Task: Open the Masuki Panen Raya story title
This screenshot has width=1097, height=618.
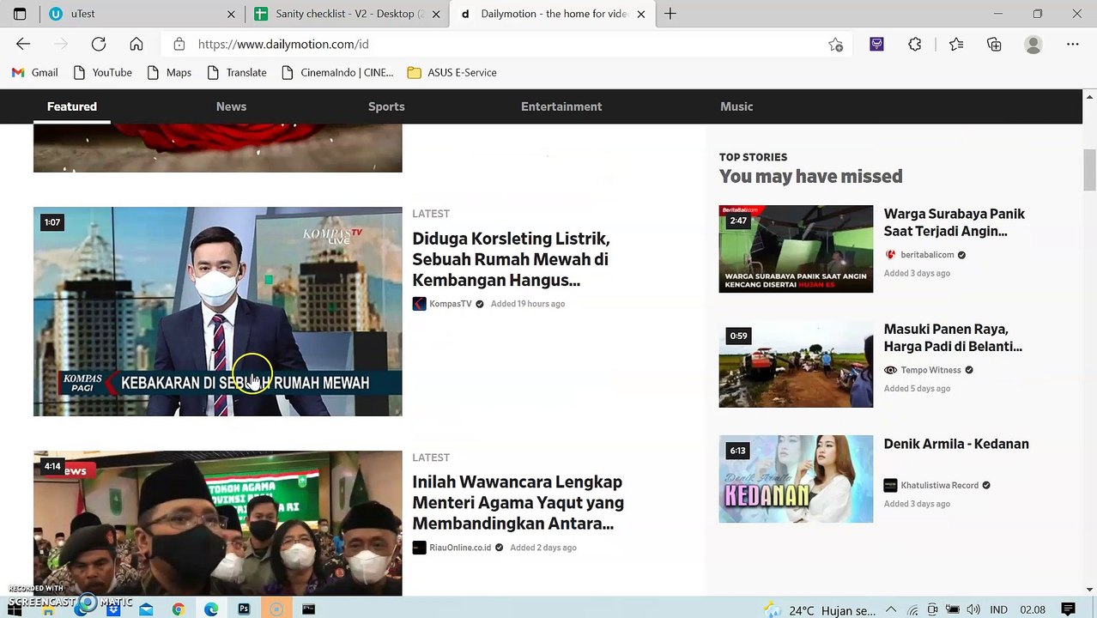Action: pyautogui.click(x=953, y=337)
